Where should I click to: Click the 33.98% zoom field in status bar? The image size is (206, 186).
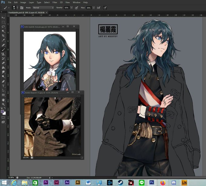point(11,178)
